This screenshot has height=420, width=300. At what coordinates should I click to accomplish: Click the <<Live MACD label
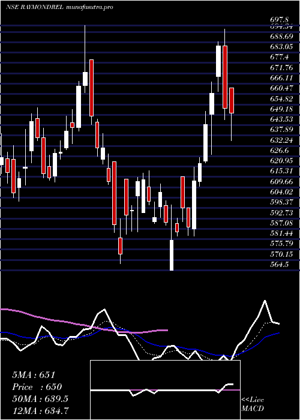(253, 404)
